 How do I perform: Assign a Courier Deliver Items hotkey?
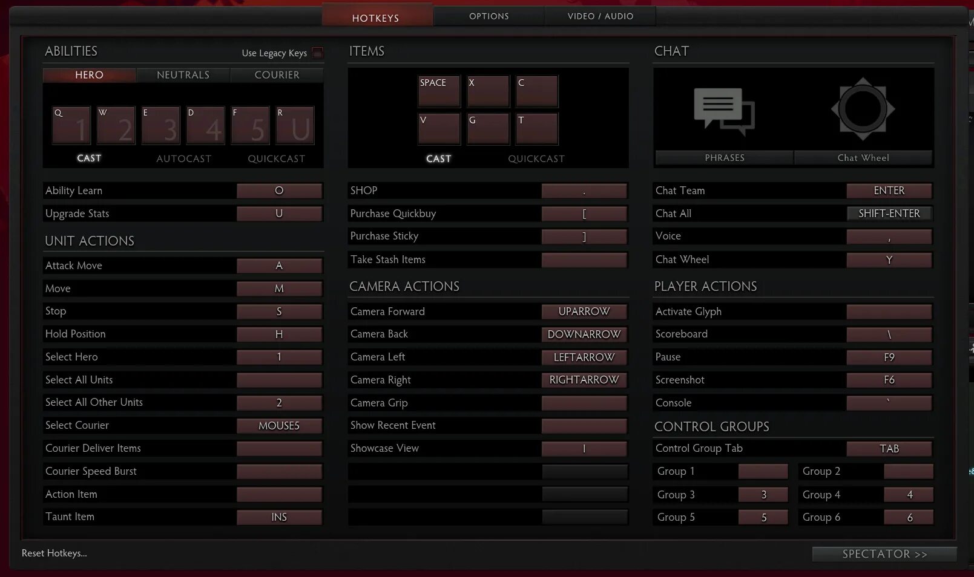coord(279,448)
